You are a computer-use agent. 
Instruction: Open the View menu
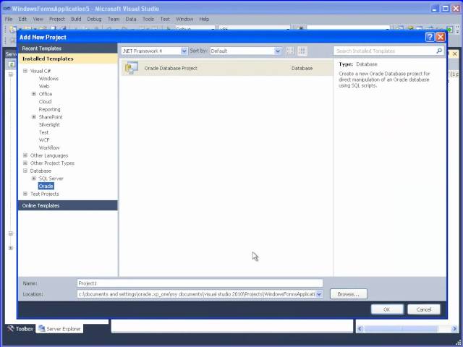pos(38,19)
